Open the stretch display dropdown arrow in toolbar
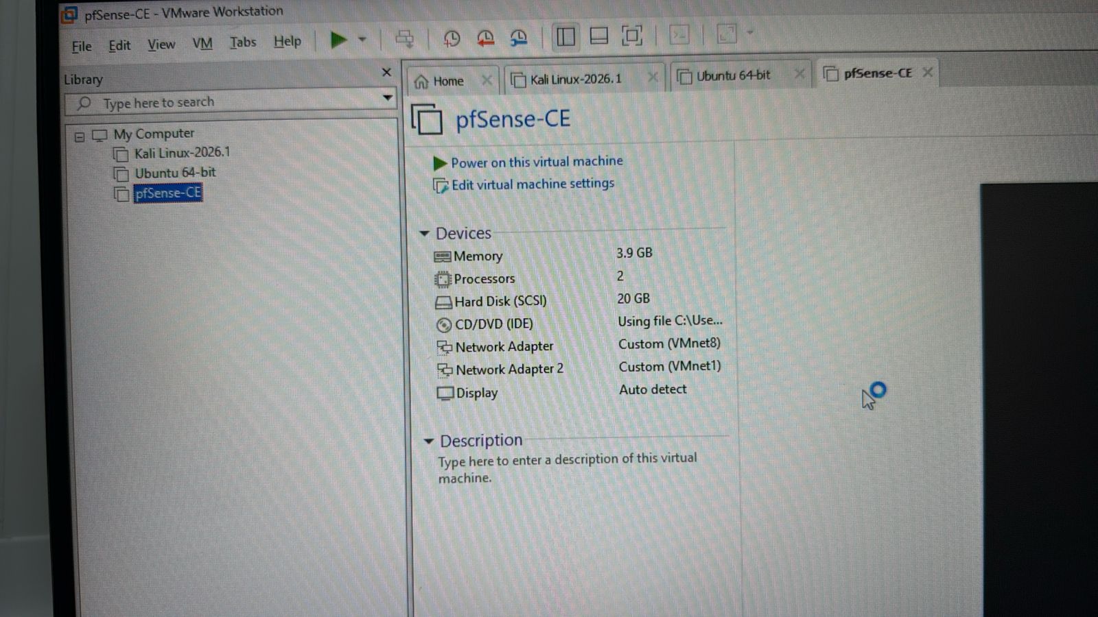The width and height of the screenshot is (1098, 617). pyautogui.click(x=750, y=32)
